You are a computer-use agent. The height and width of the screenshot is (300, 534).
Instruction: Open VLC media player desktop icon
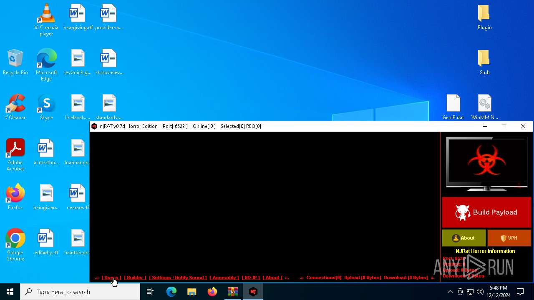pos(46,20)
